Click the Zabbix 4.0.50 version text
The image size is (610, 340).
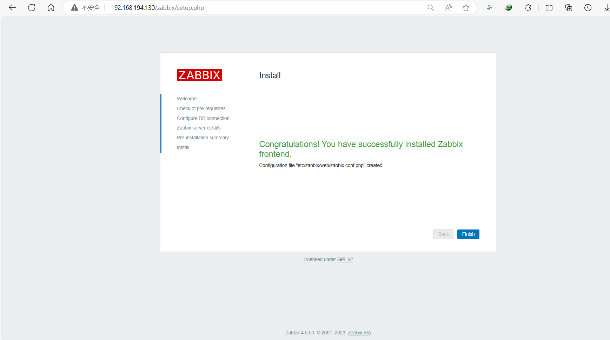[x=300, y=333]
